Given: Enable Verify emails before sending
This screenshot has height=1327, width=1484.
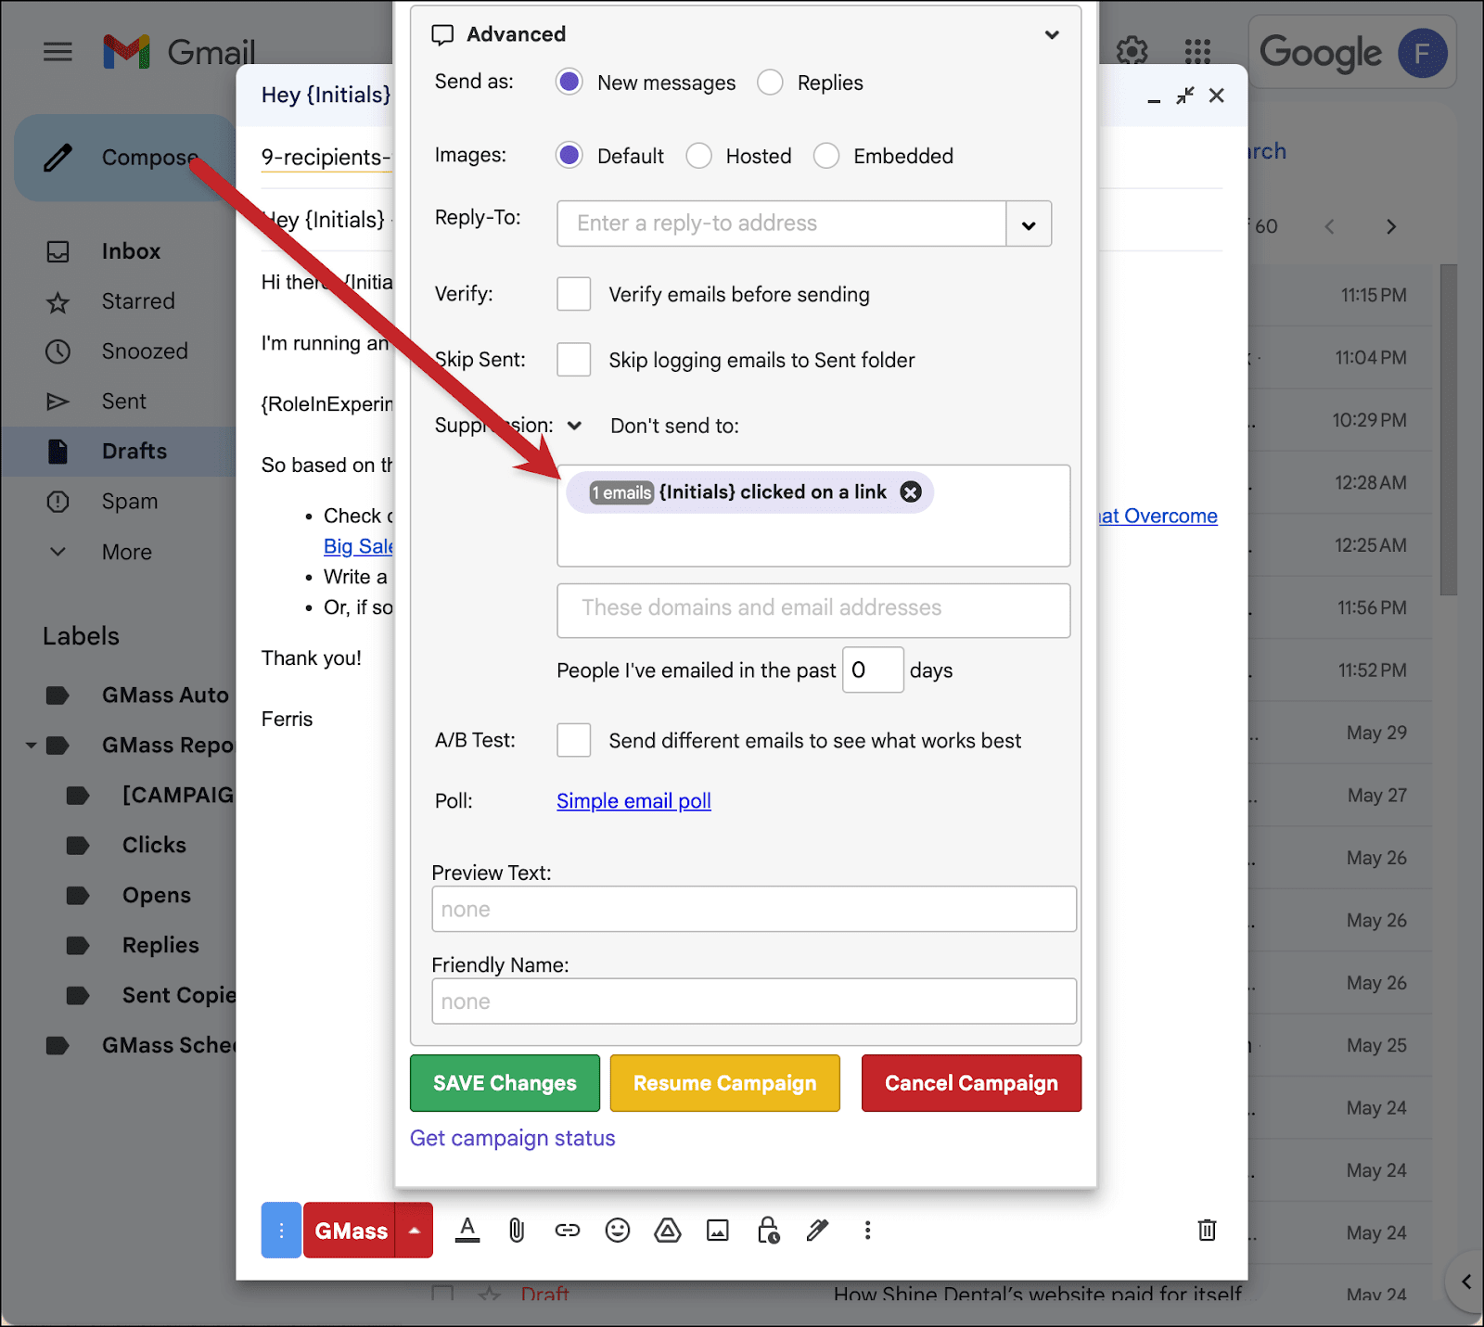Looking at the screenshot, I should (x=574, y=294).
